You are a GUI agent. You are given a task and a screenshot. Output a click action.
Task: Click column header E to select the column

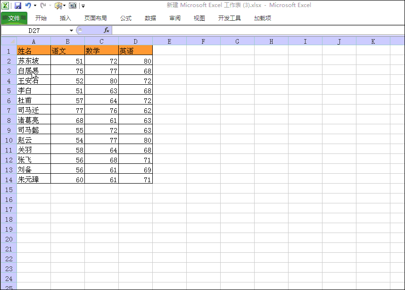[x=169, y=41]
